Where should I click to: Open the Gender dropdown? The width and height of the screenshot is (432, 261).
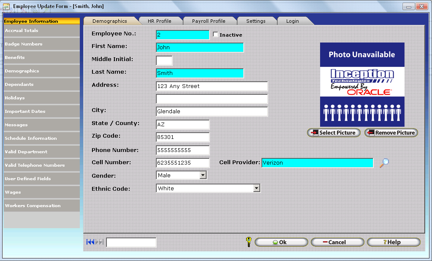point(203,175)
